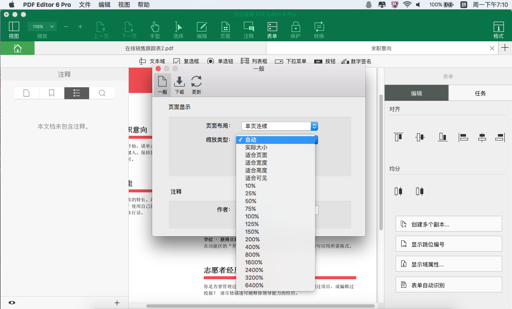Open the Edit tools

click(x=202, y=29)
